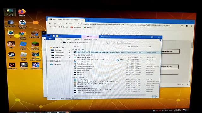Close the A10-5800K Chrome tab
This screenshot has width=202, height=113.
pyautogui.click(x=83, y=20)
